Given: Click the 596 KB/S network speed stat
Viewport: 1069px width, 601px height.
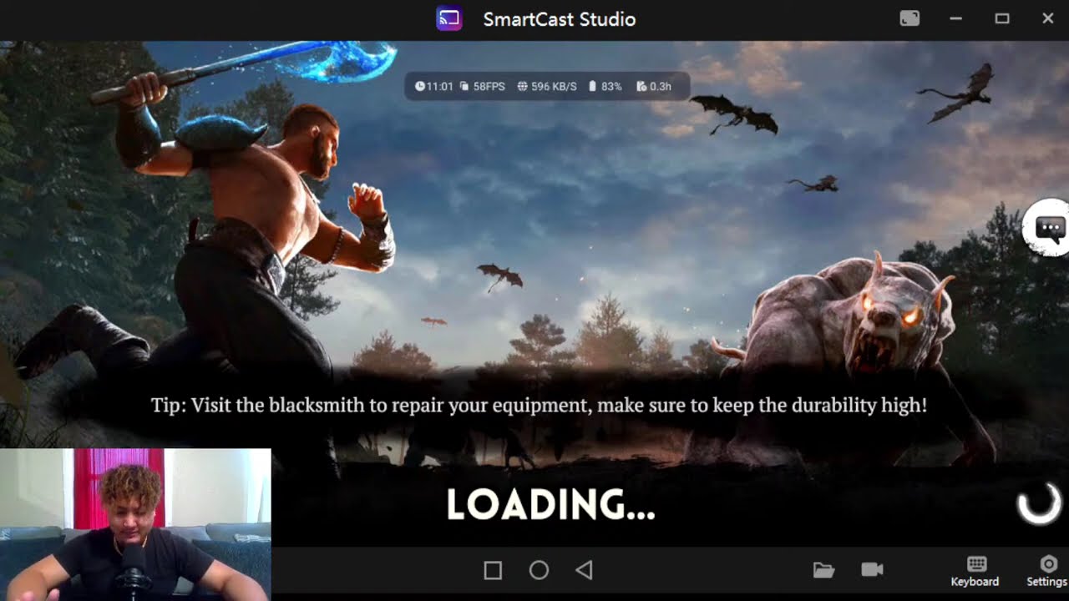Looking at the screenshot, I should click(547, 86).
